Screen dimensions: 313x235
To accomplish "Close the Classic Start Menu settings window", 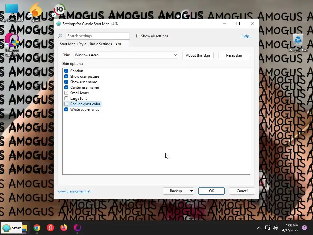I will click(252, 24).
